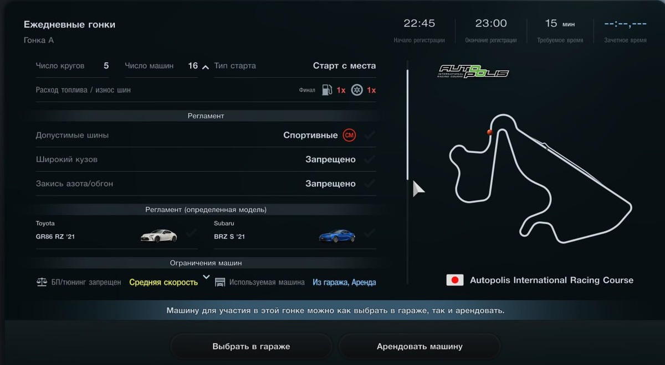Click the tire wear icon

[357, 90]
